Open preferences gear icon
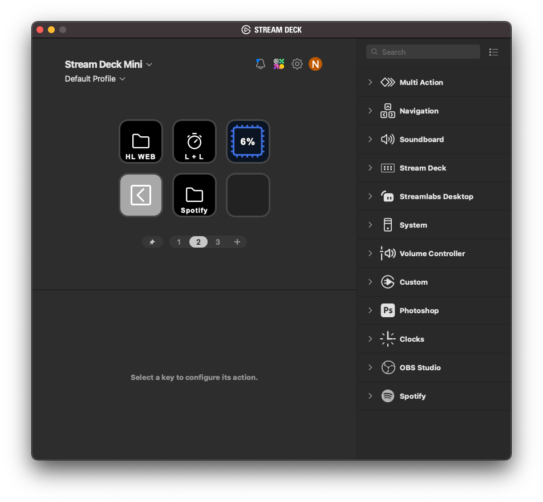 click(297, 64)
